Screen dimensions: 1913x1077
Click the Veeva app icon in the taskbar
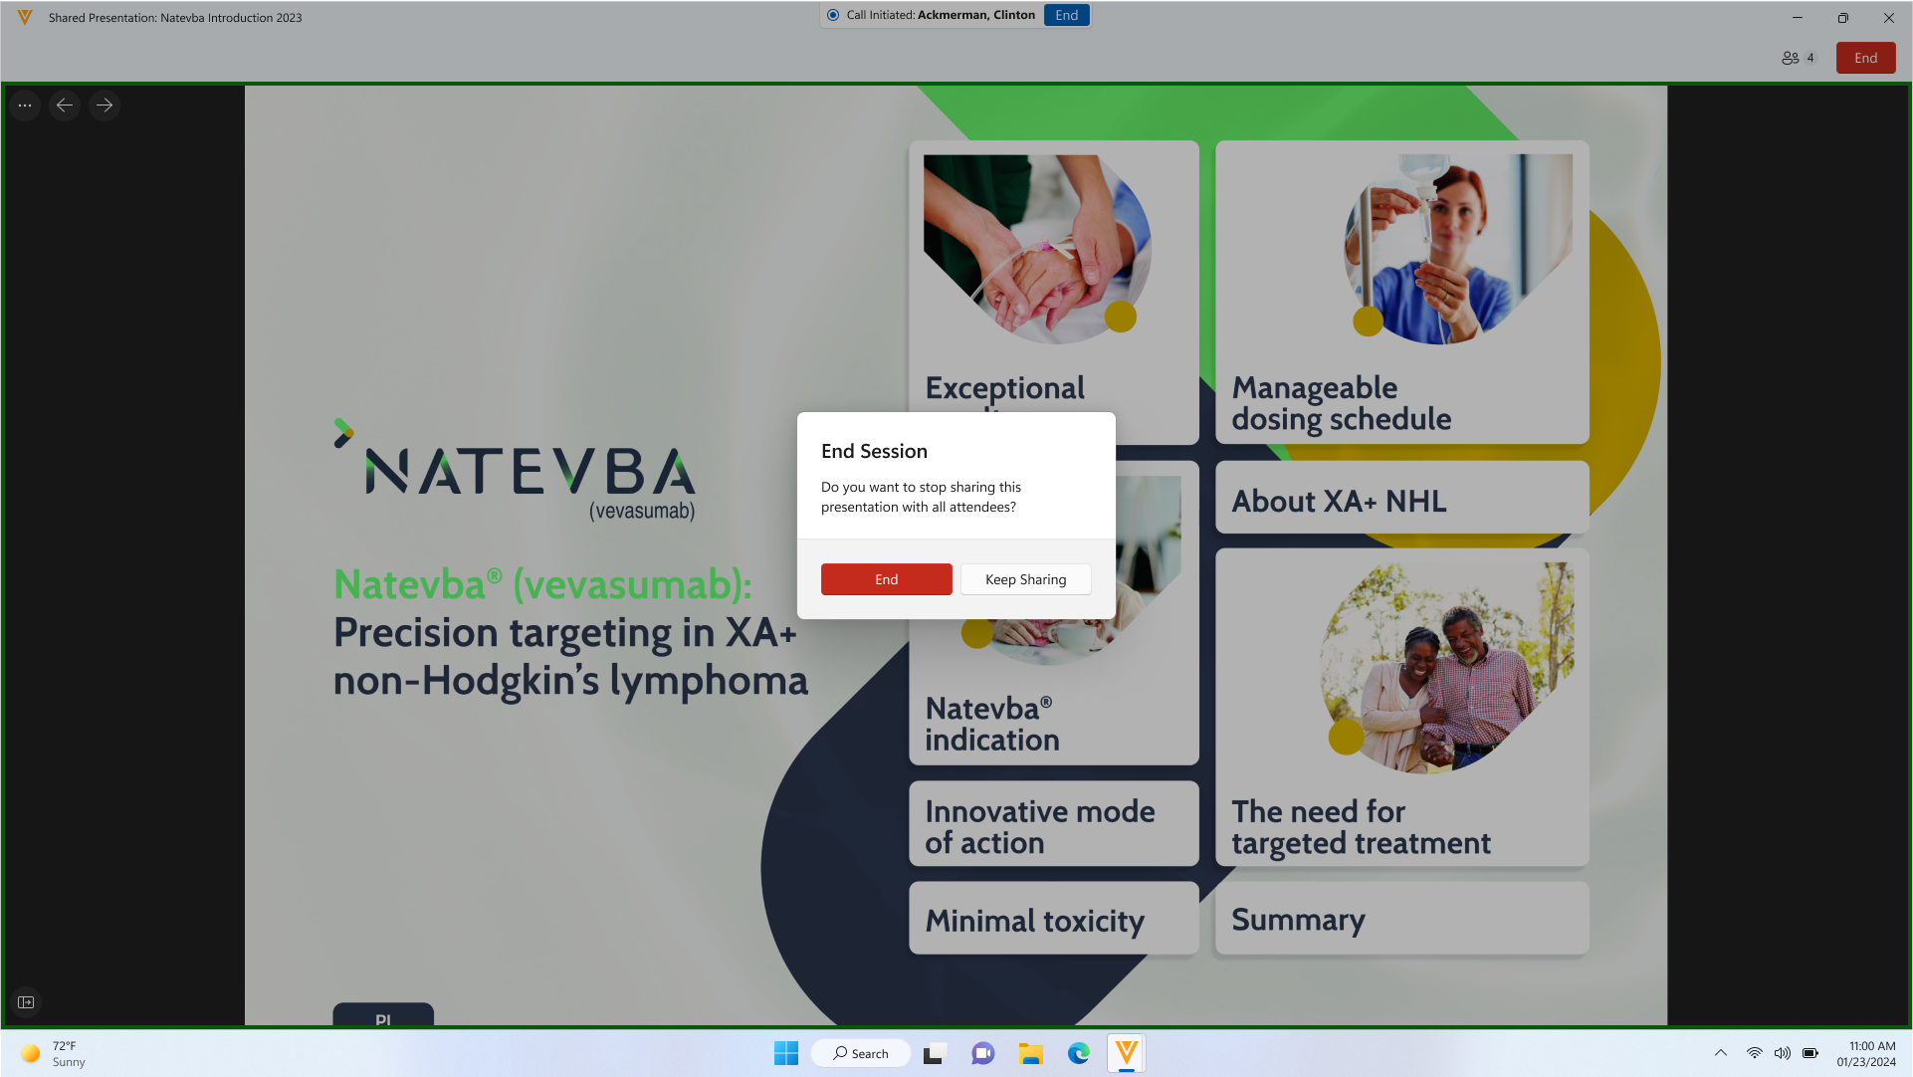[1126, 1053]
